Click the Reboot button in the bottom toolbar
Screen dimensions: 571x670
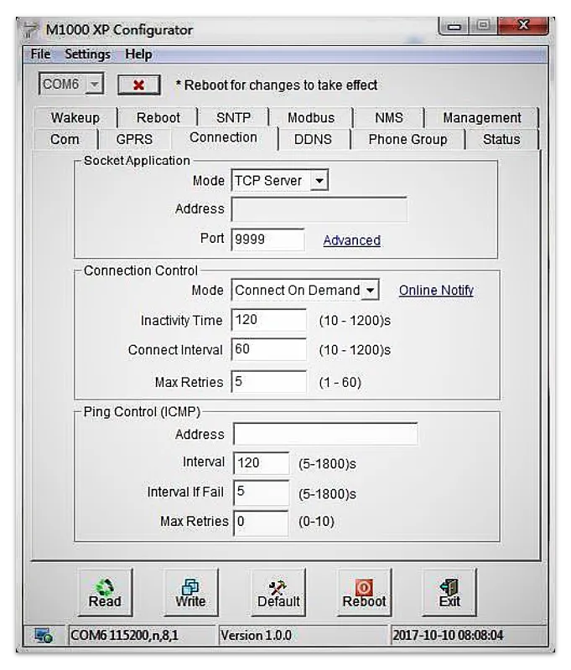364,592
